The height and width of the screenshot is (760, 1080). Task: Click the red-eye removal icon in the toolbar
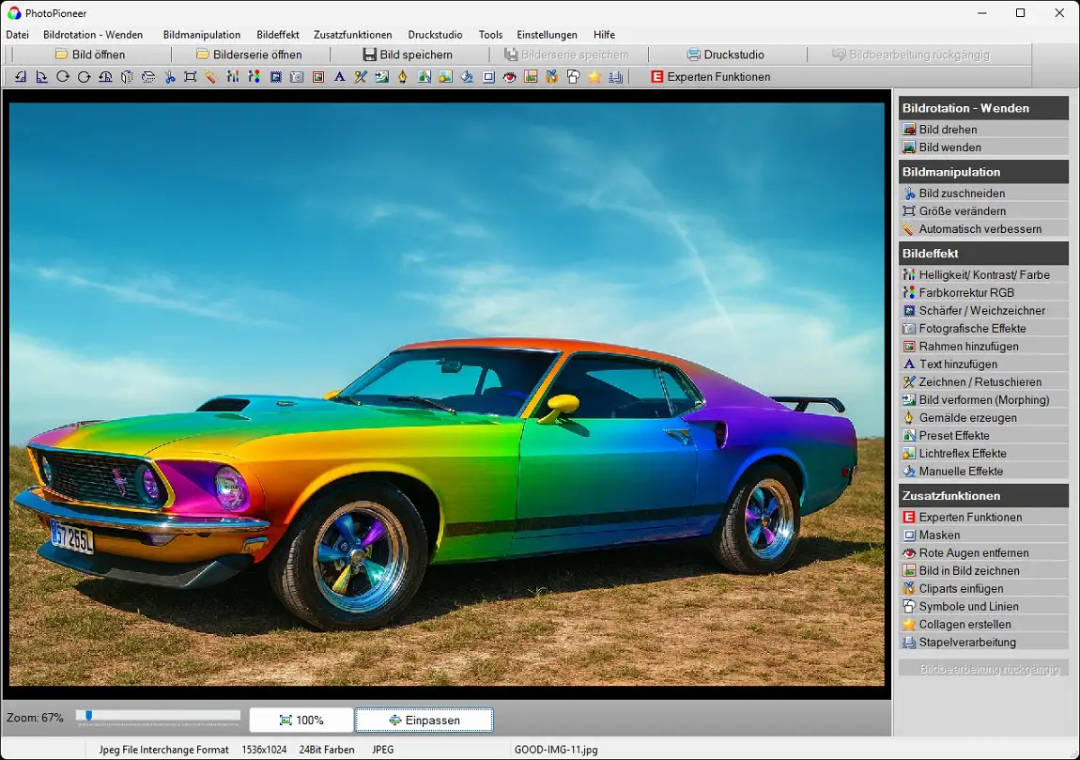(510, 77)
